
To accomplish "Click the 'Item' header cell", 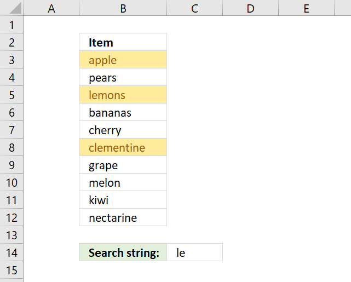I will point(123,42).
